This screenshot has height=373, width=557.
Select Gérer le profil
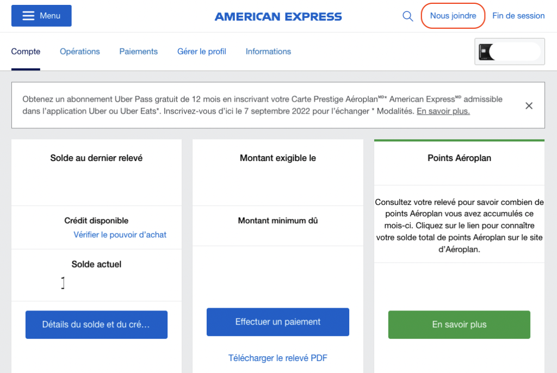[x=201, y=51]
